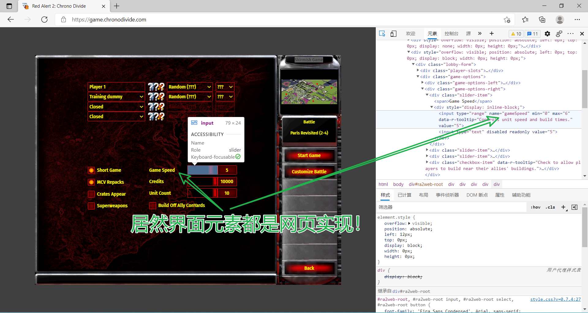Switch to the 控制台 console tab
The width and height of the screenshot is (588, 313).
pos(451,34)
